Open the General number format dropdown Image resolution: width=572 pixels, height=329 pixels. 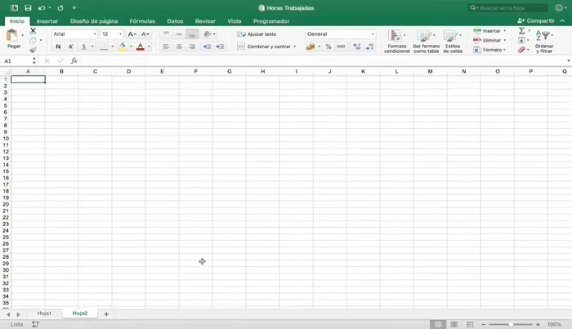(x=373, y=34)
